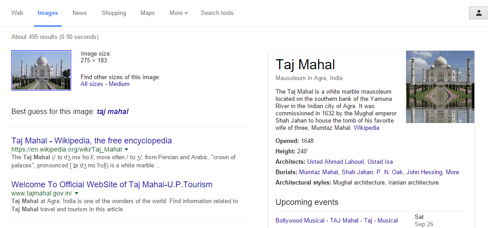Open Taj Mahal Wikipedia result title
This screenshot has width=488, height=228.
click(92, 140)
